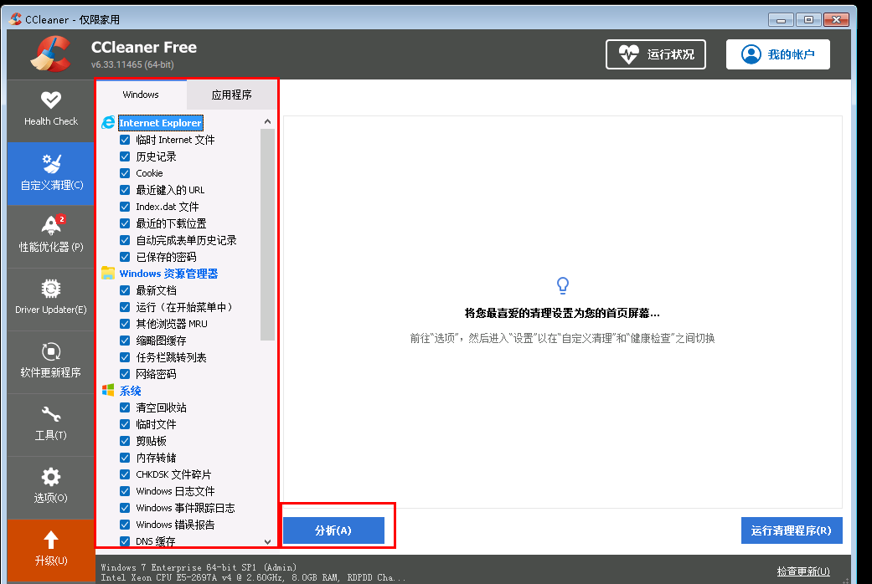Viewport: 872px width, 584px height.
Task: Open Driver Updater chip icon
Action: pyautogui.click(x=50, y=289)
